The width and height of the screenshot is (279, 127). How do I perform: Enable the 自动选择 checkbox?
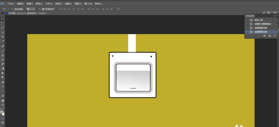(12, 9)
